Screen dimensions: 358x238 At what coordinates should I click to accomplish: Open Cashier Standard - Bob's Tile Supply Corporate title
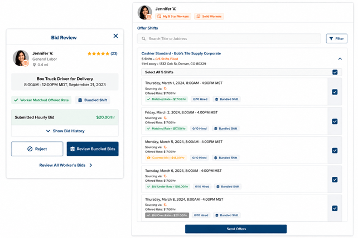181,53
